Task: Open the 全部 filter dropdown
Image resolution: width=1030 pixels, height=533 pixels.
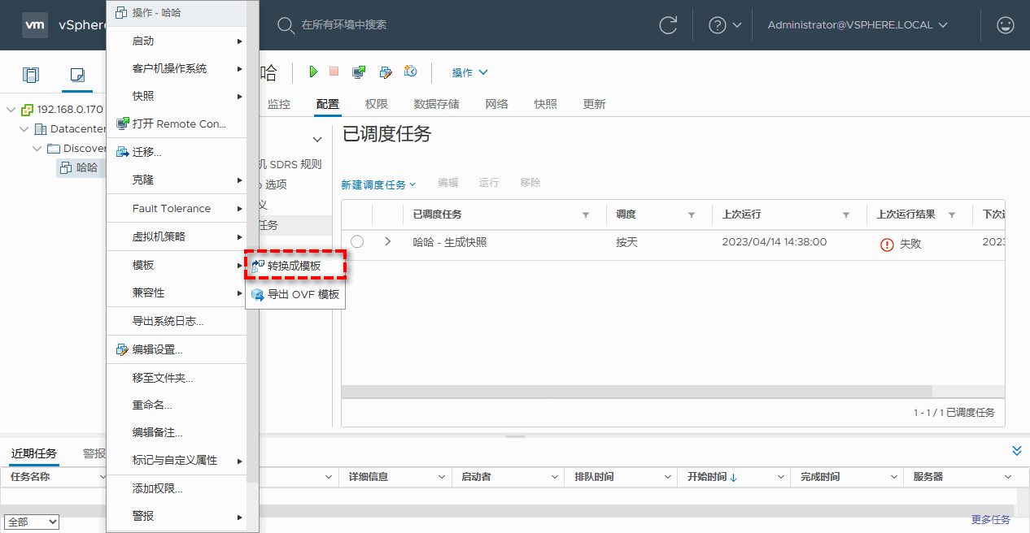Action: click(32, 522)
